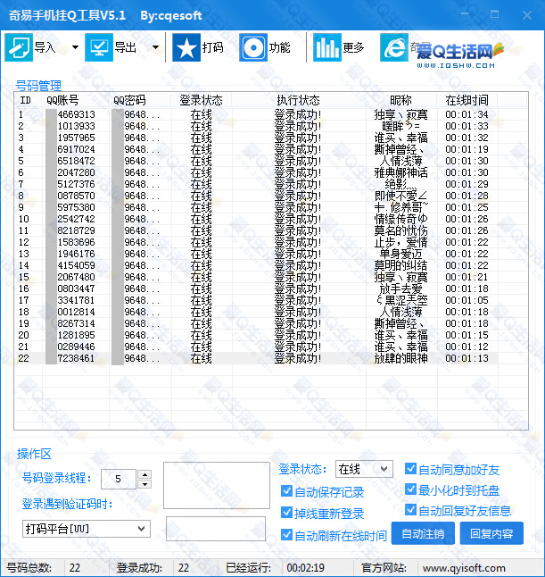545x577 pixels.
Task: Open the 功能 (Functions) disc icon
Action: coord(253,47)
